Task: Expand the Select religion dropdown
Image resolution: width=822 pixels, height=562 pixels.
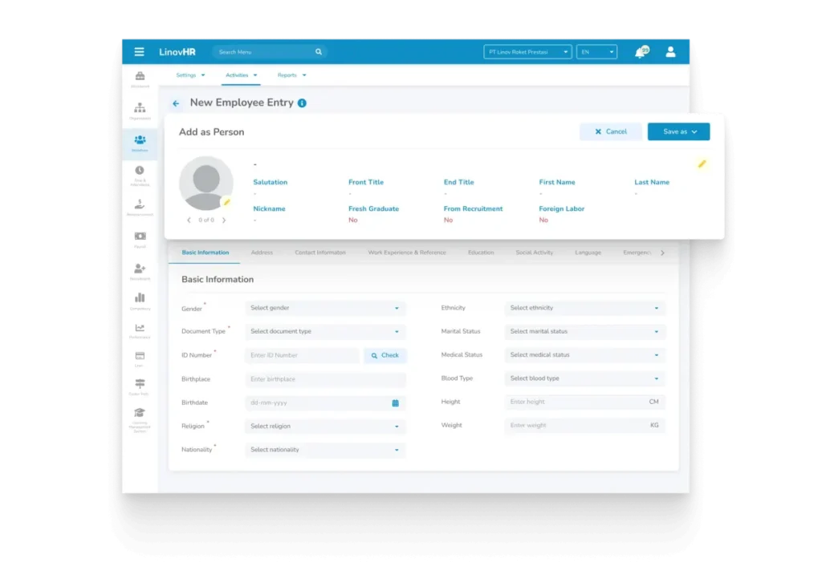Action: coord(325,427)
